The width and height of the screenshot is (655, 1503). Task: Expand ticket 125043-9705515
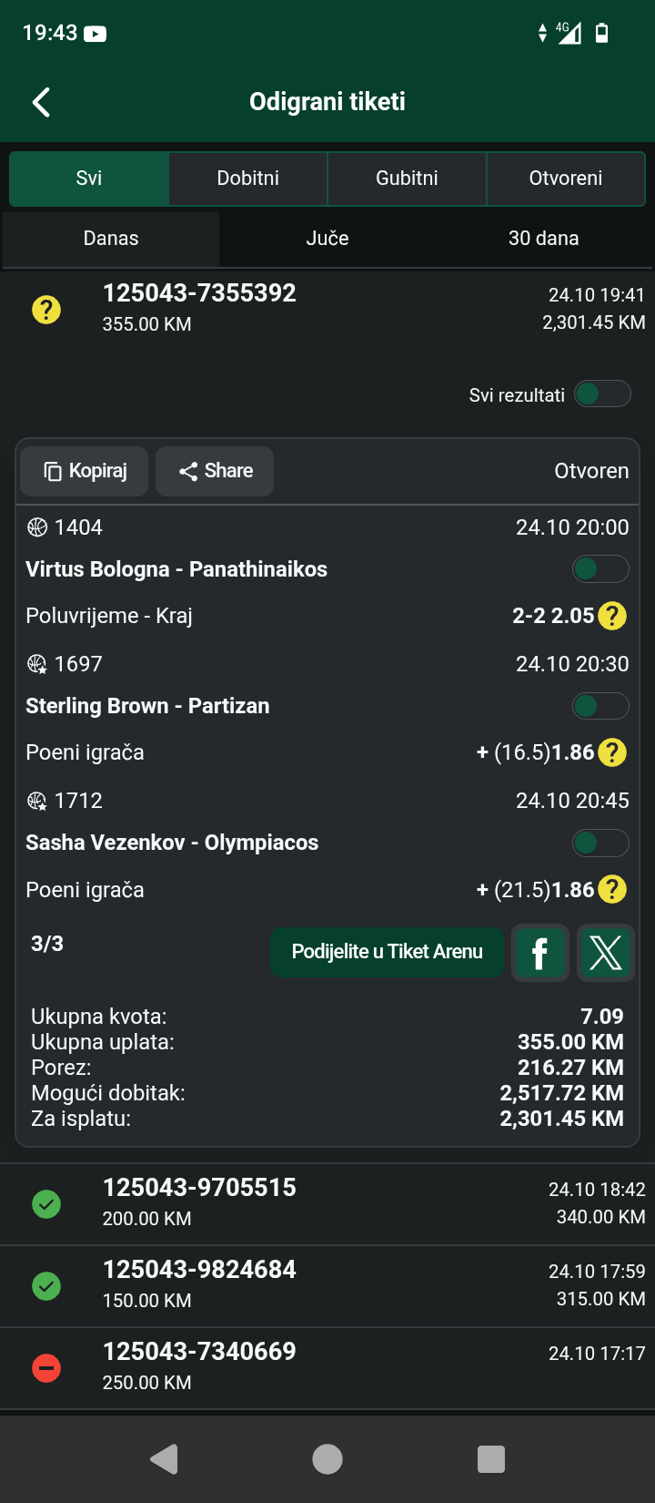[x=327, y=1202]
